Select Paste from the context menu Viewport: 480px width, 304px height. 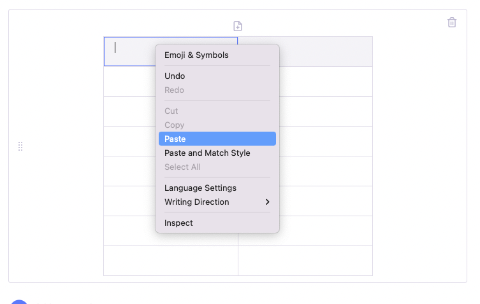point(217,139)
